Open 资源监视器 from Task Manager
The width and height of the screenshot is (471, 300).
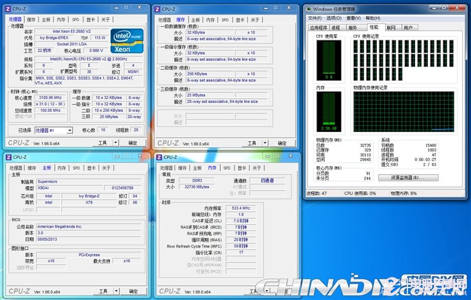pyautogui.click(x=408, y=178)
